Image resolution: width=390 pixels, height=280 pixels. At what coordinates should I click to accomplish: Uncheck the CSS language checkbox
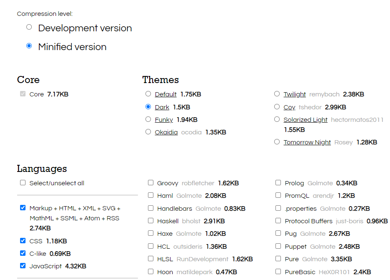[23, 241]
